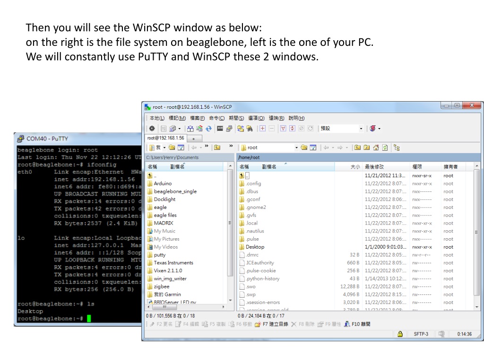Click the unselect files minus icon
This screenshot has width=484, height=363.
pos(272,129)
